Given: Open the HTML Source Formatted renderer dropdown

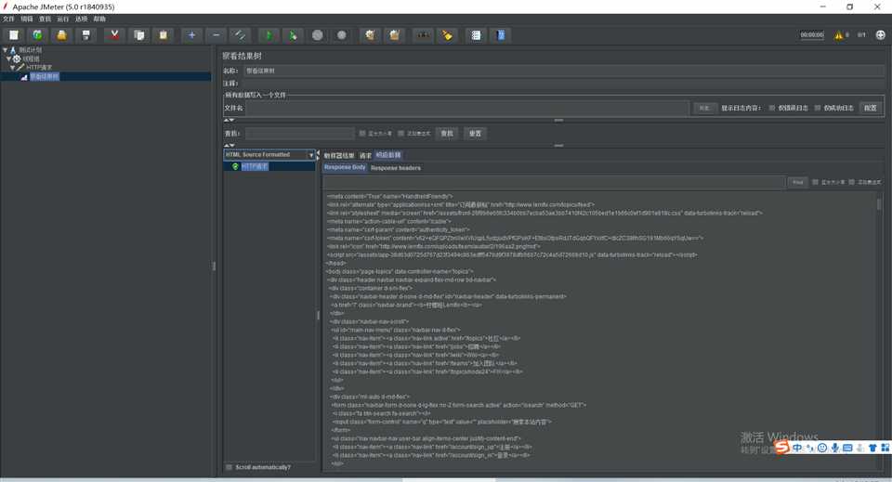Looking at the screenshot, I should 269,154.
